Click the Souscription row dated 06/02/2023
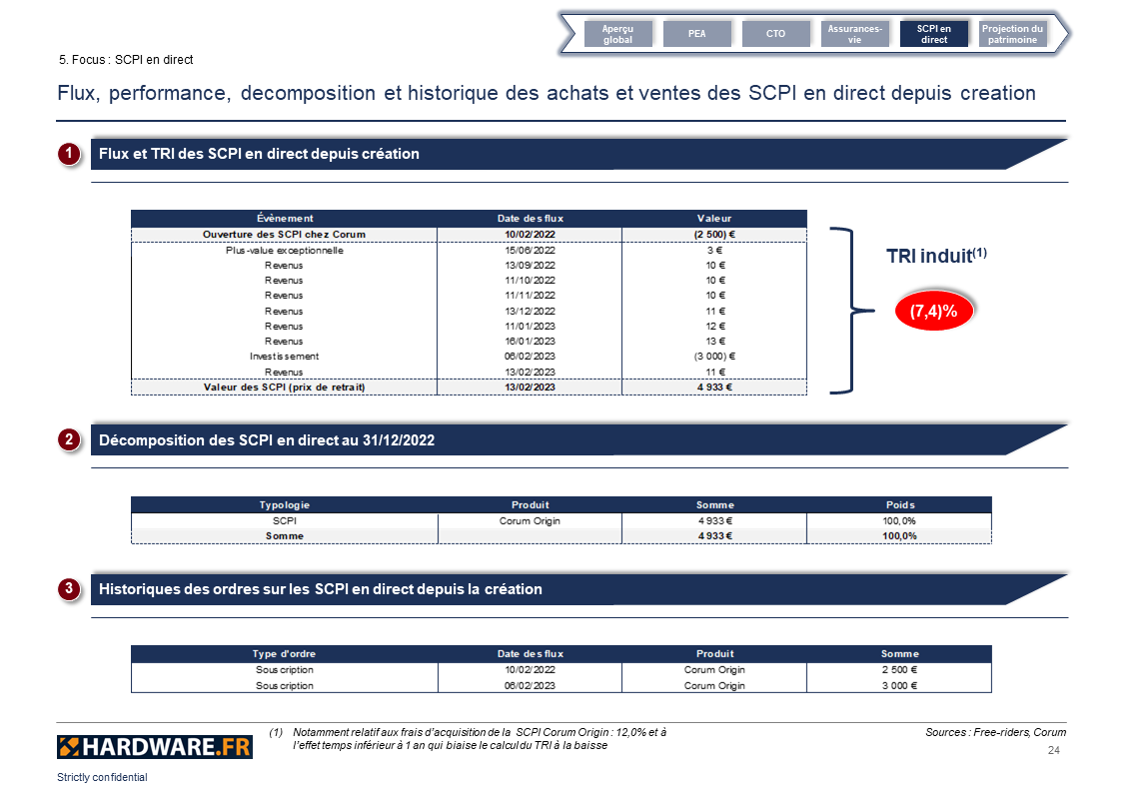 [x=561, y=686]
